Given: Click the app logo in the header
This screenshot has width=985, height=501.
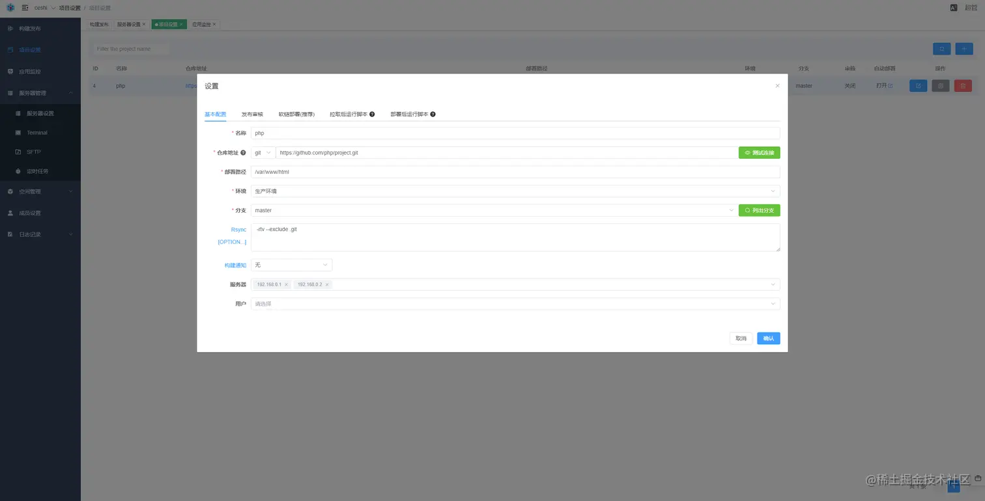Looking at the screenshot, I should 10,8.
